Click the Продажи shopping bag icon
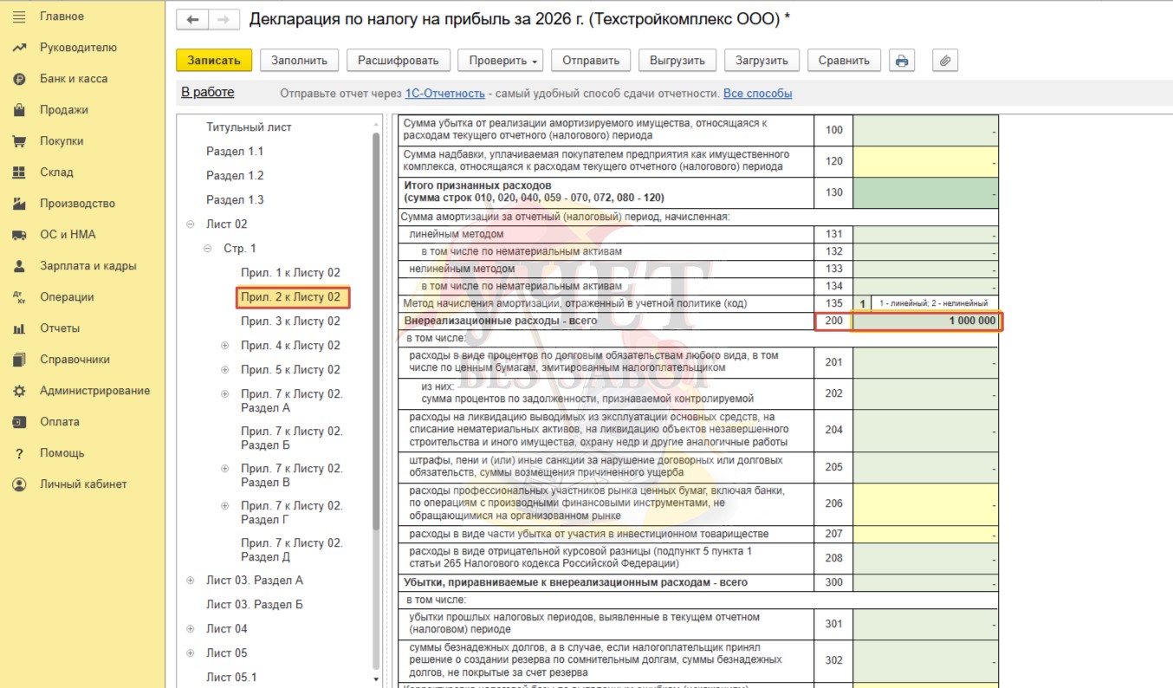Viewport: 1173px width, 688px height. point(19,110)
